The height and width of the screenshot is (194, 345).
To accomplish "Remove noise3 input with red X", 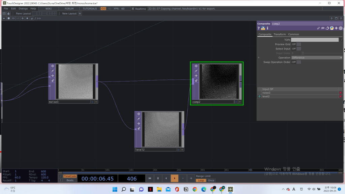I will point(340,93).
